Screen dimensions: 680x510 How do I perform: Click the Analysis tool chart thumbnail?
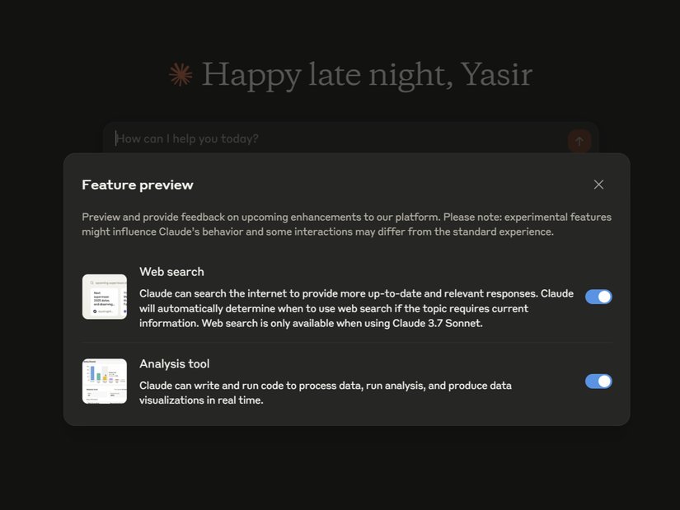click(105, 381)
